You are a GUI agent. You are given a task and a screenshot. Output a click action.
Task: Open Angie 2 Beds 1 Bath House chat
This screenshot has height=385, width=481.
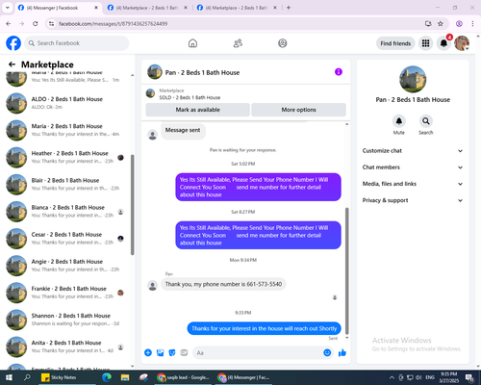coord(66,266)
